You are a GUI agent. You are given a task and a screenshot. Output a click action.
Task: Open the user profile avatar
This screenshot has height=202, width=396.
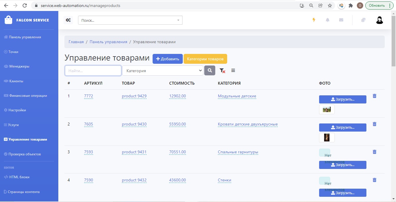(x=379, y=20)
